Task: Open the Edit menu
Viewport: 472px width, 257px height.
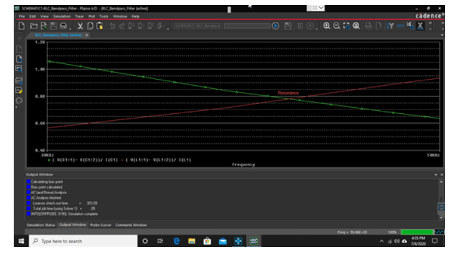Action: (x=32, y=16)
